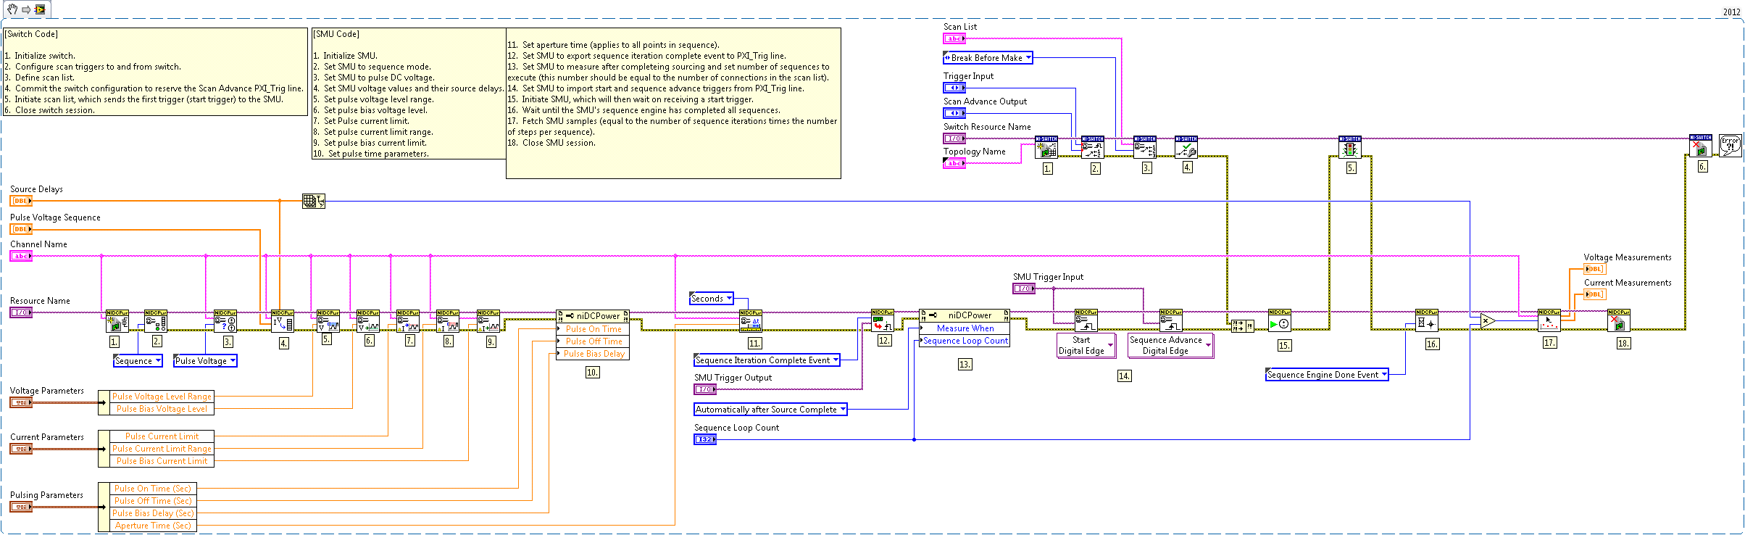Viewport: 1745px width, 535px height.
Task: Click the error handler VI at far right
Action: point(1731,146)
